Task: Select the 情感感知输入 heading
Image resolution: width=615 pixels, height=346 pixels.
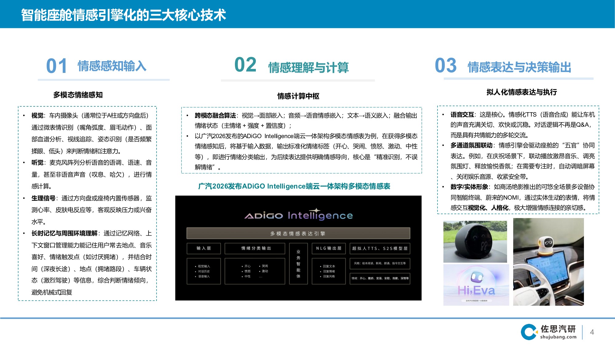Action: click(112, 66)
